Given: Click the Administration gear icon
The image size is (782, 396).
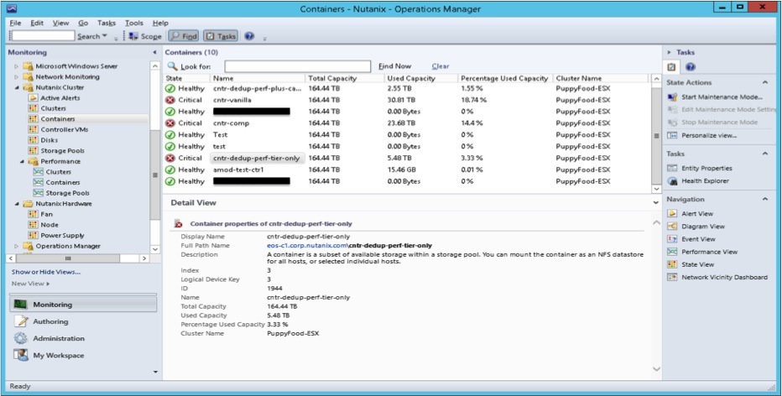Looking at the screenshot, I should [21, 338].
